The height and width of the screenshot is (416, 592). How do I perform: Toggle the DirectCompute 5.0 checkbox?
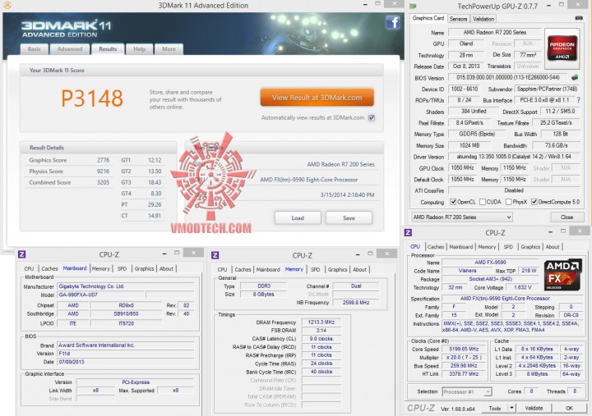click(x=534, y=202)
